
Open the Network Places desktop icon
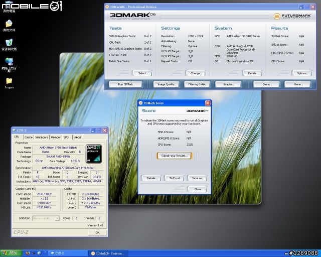coord(9,65)
